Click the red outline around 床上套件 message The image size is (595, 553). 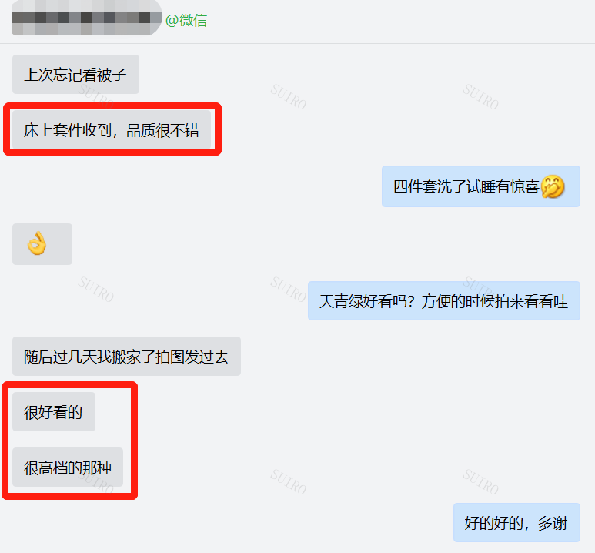[112, 129]
